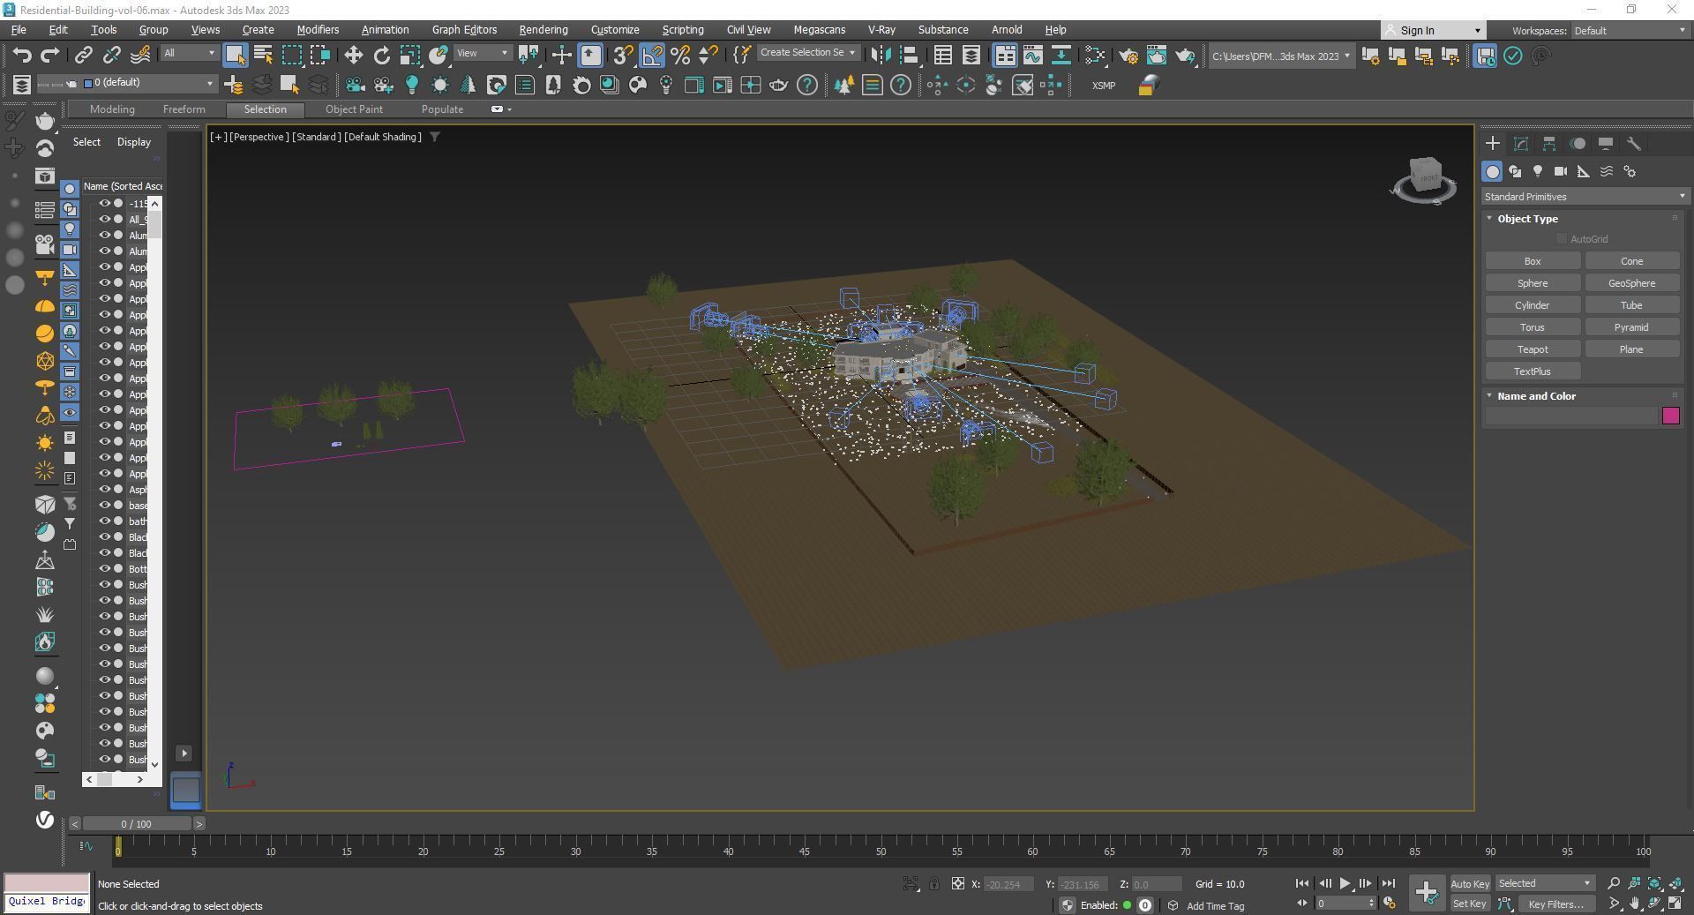Open the magenta object color swatch
This screenshot has width=1694, height=915.
click(x=1670, y=416)
